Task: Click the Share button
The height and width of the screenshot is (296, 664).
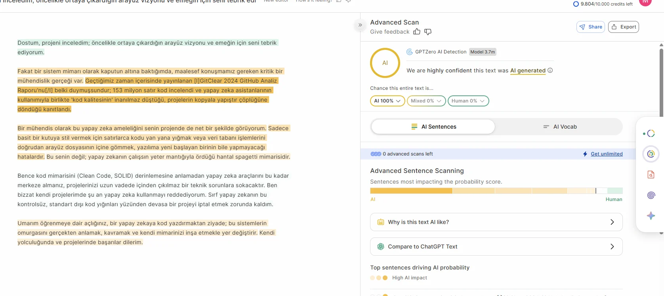Action: (x=590, y=27)
